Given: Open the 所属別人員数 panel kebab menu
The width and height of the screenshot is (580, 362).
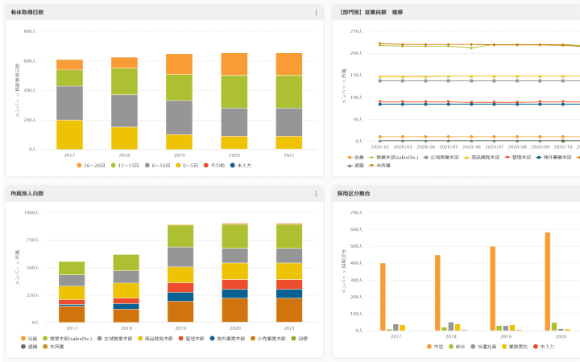Looking at the screenshot, I should (x=316, y=194).
